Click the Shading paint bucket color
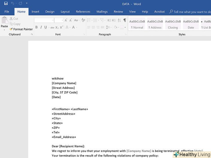This screenshot has width=211, height=158. click(115, 27)
